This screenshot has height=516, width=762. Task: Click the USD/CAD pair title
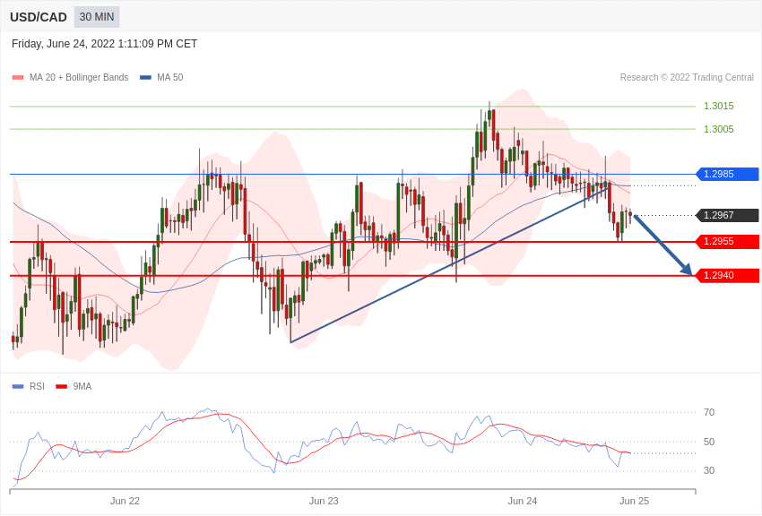pyautogui.click(x=39, y=17)
